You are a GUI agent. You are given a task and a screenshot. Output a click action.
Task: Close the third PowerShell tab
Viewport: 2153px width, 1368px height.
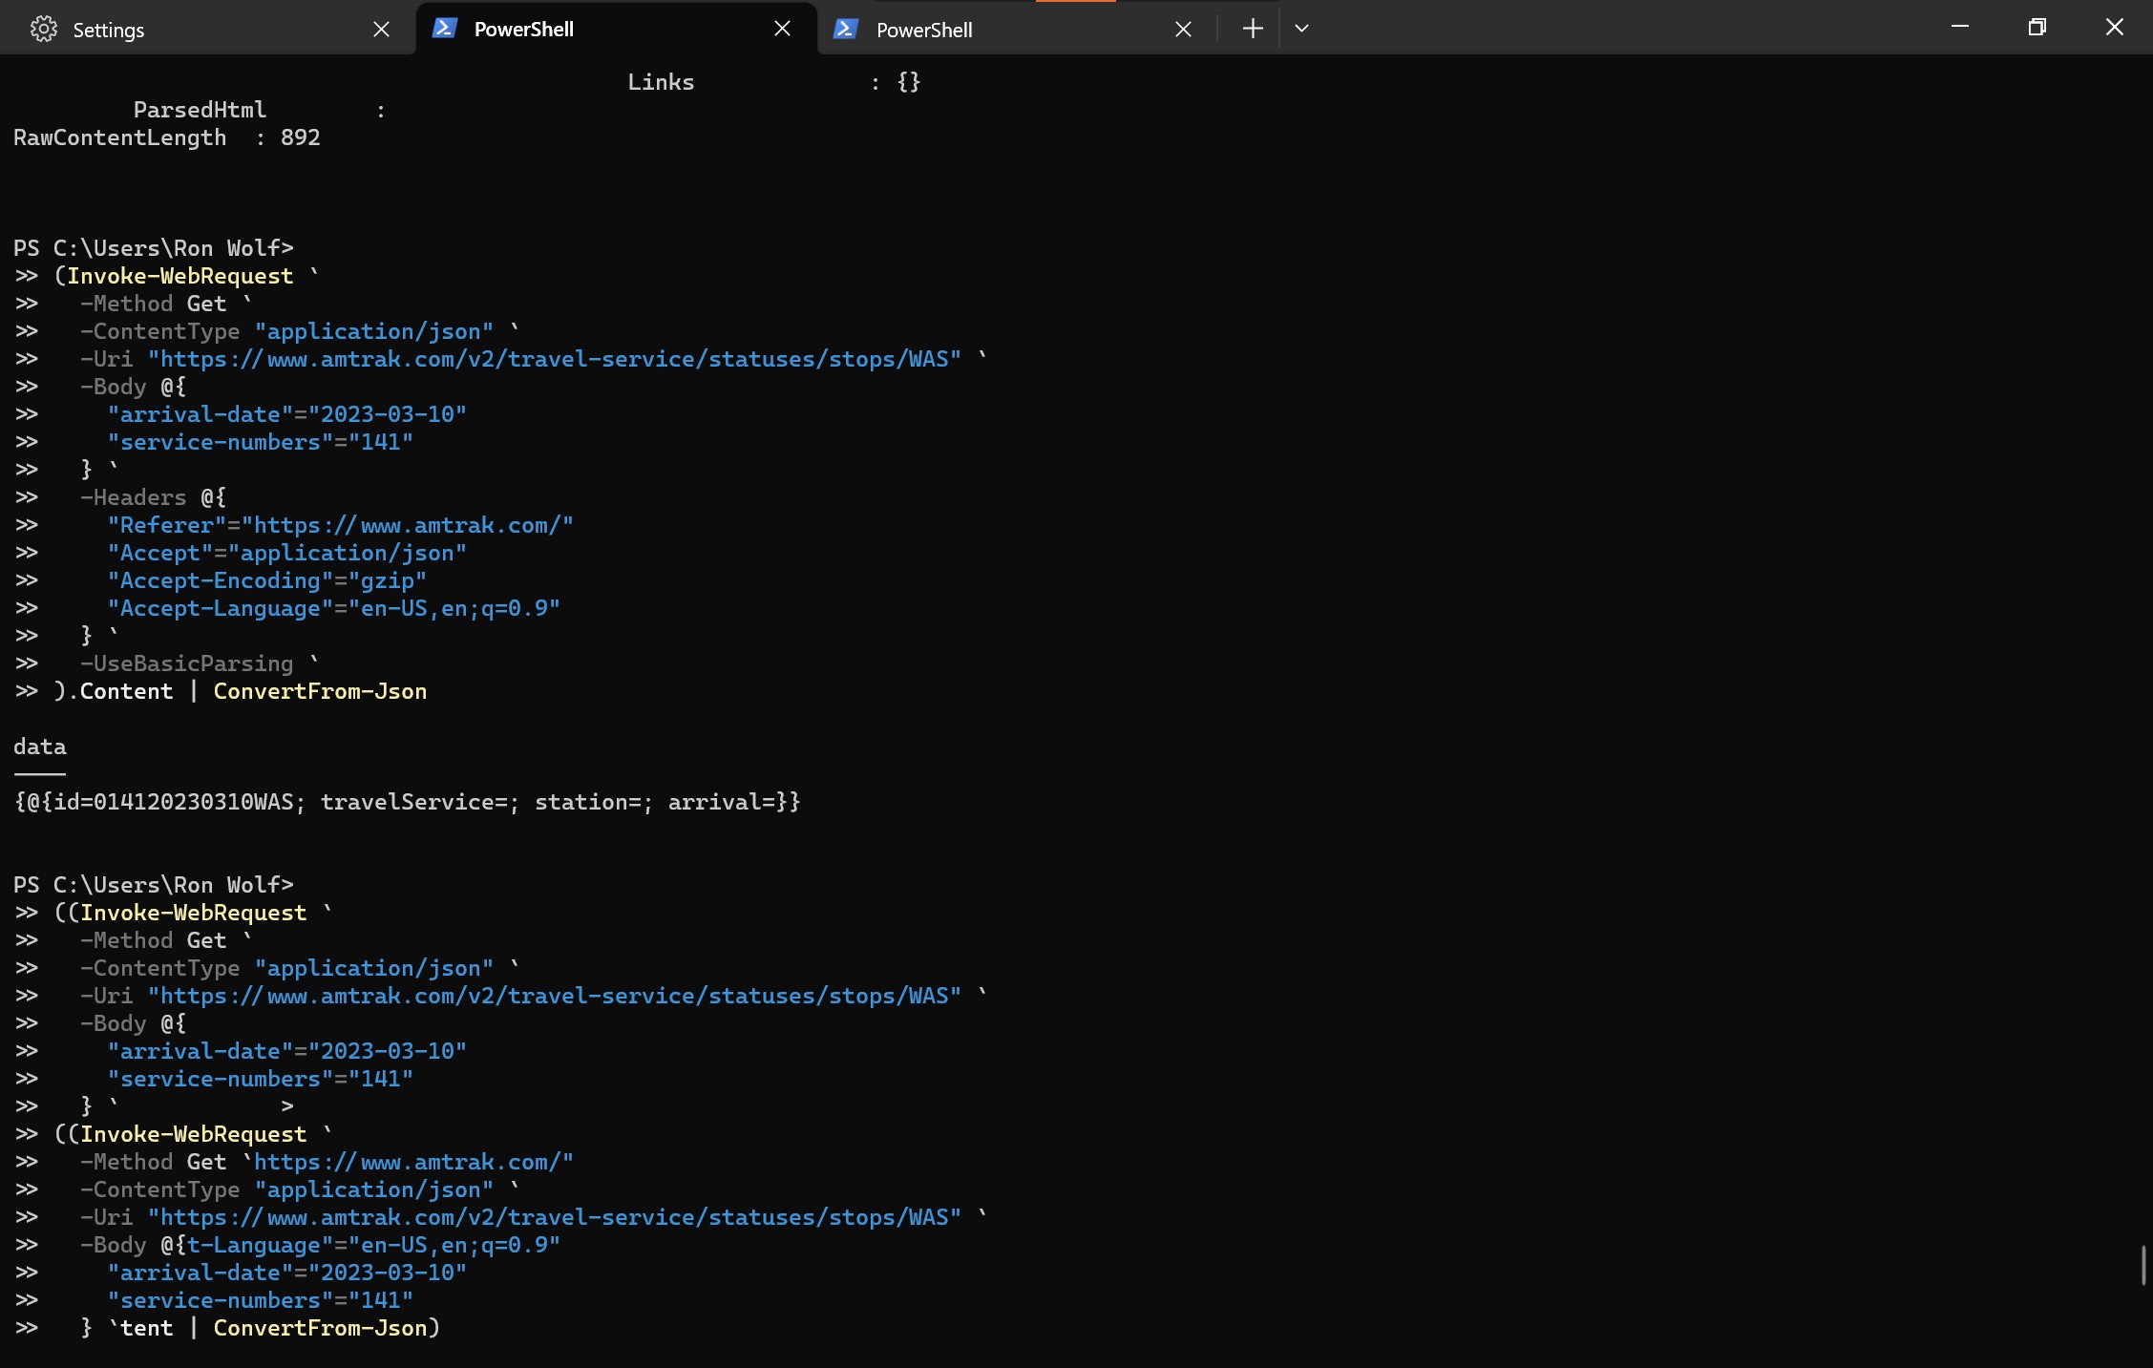[x=1183, y=30]
